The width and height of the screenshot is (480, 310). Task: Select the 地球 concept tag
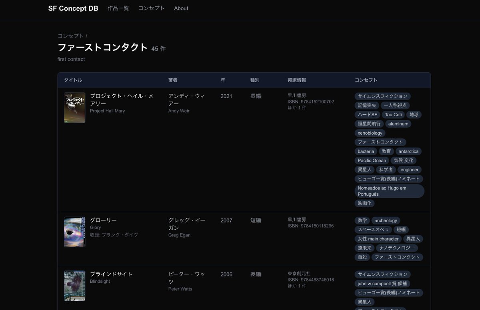click(x=414, y=115)
